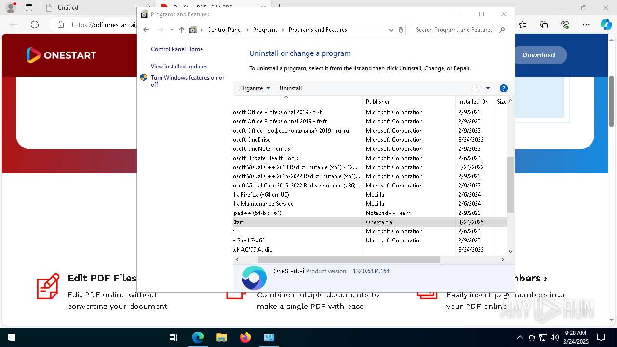
Task: Open Edge Collections icon
Action: click(x=544, y=25)
